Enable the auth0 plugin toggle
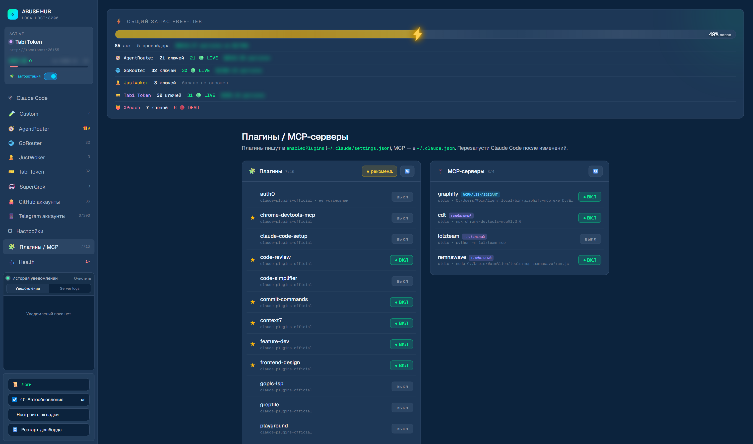 [402, 197]
